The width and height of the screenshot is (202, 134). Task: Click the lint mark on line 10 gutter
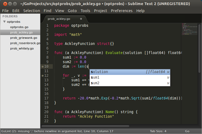(x=43, y=67)
